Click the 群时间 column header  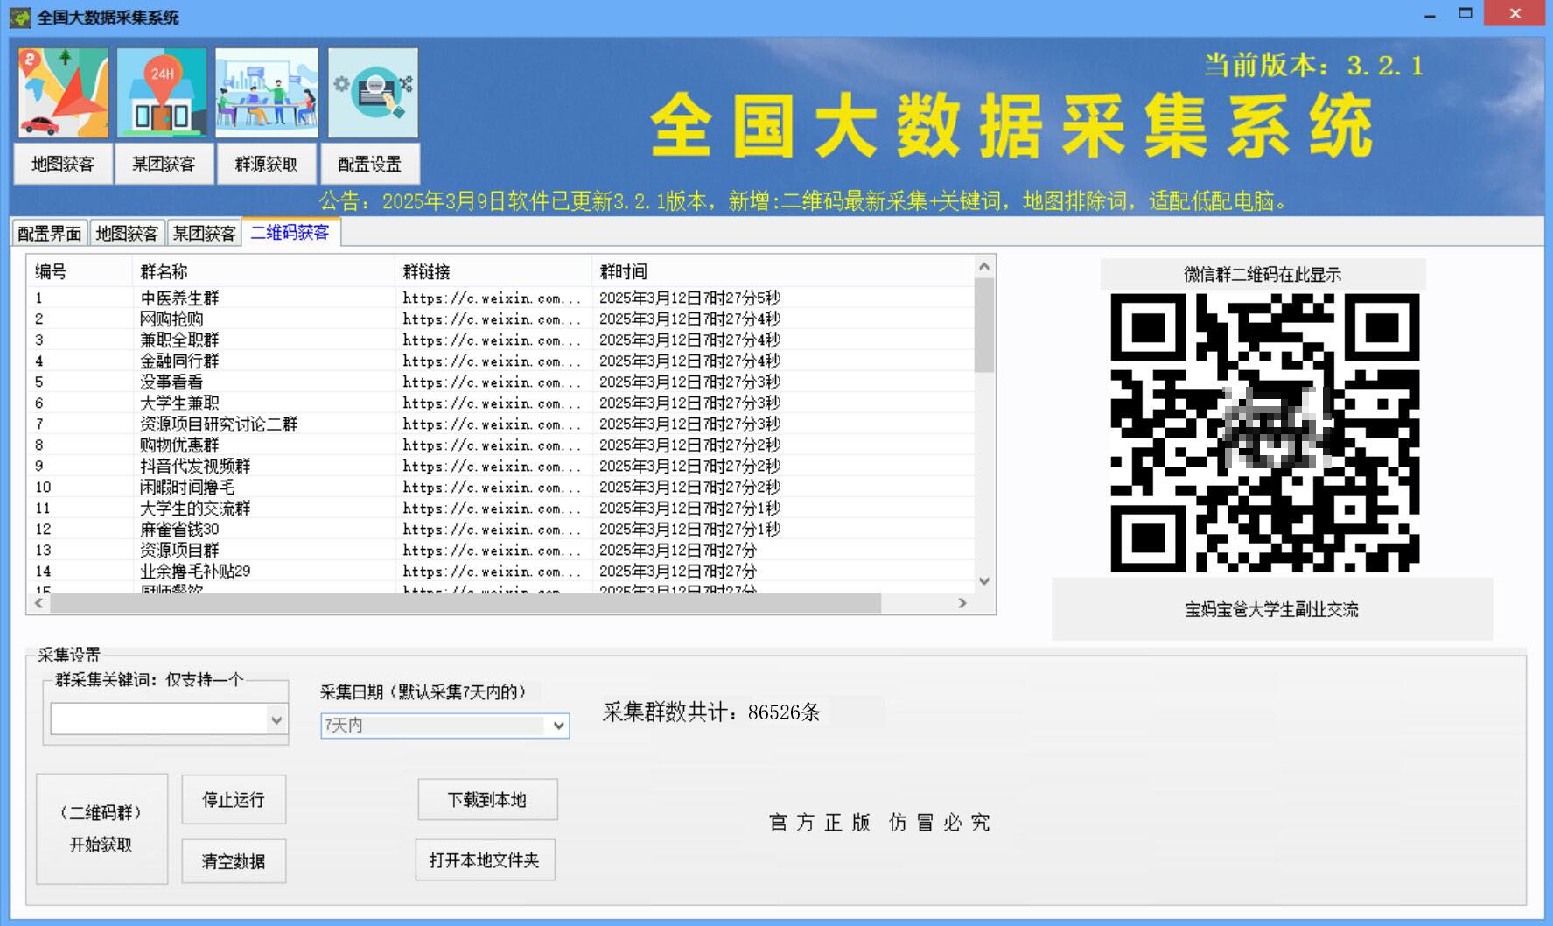click(782, 271)
